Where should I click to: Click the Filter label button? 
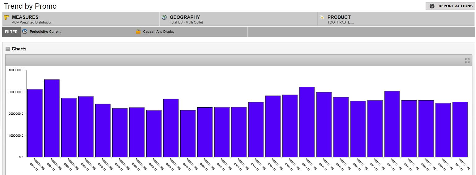[x=11, y=32]
